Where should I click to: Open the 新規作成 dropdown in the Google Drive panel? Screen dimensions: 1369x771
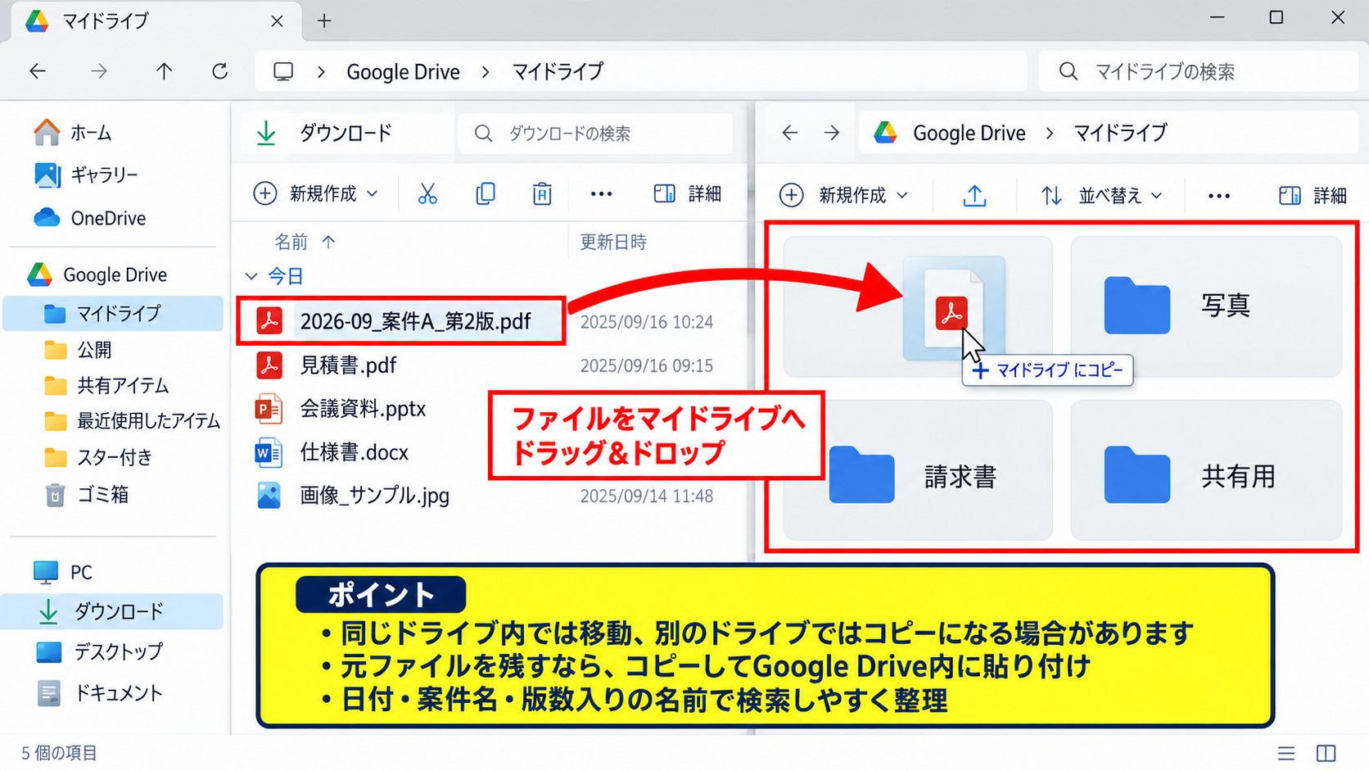tap(844, 195)
